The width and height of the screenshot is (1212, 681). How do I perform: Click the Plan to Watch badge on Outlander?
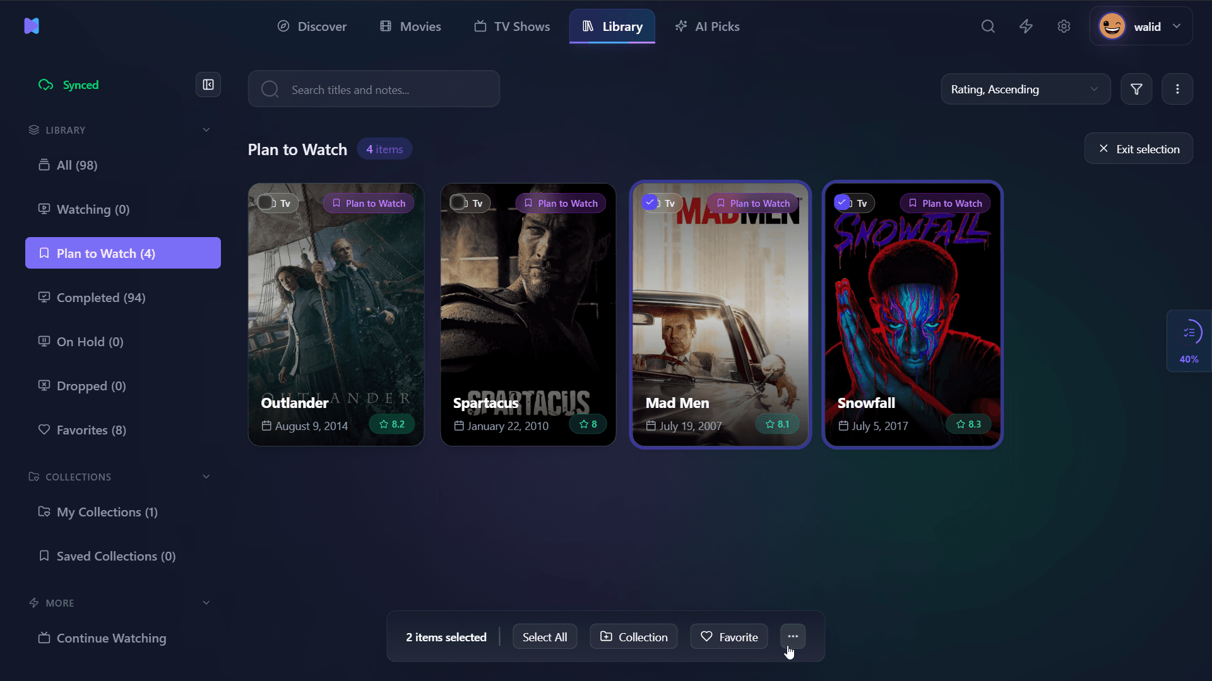[x=369, y=203]
